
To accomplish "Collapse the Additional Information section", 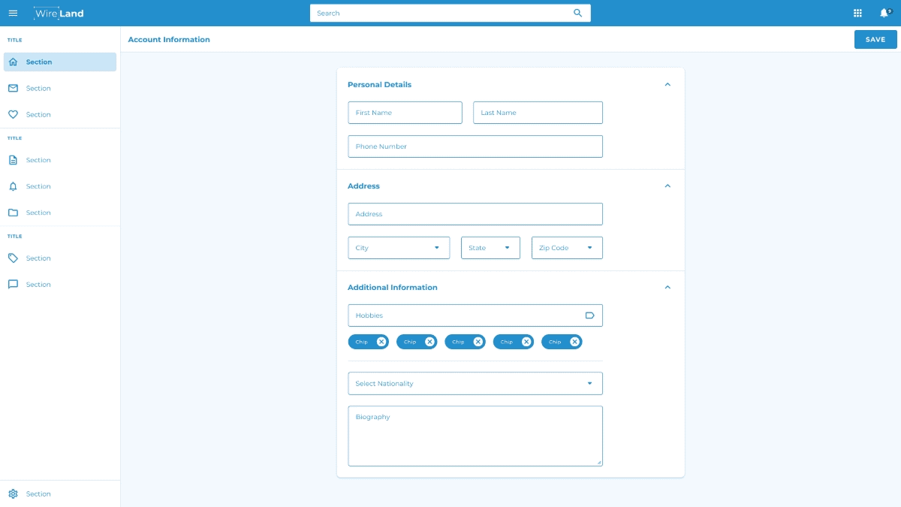I will (667, 288).
